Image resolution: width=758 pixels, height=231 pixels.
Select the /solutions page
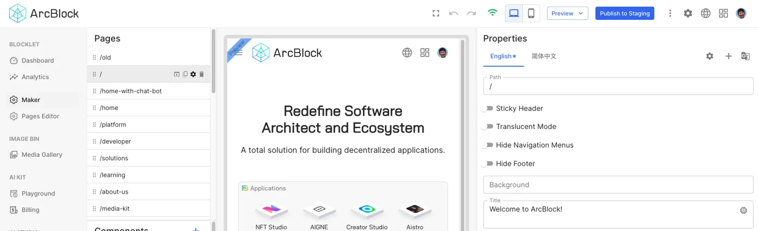pos(148,158)
